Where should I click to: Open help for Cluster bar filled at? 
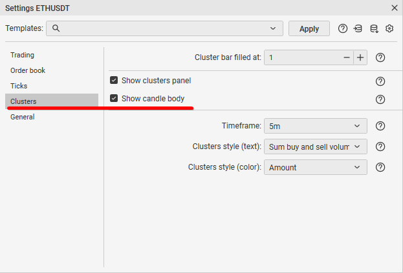(380, 57)
